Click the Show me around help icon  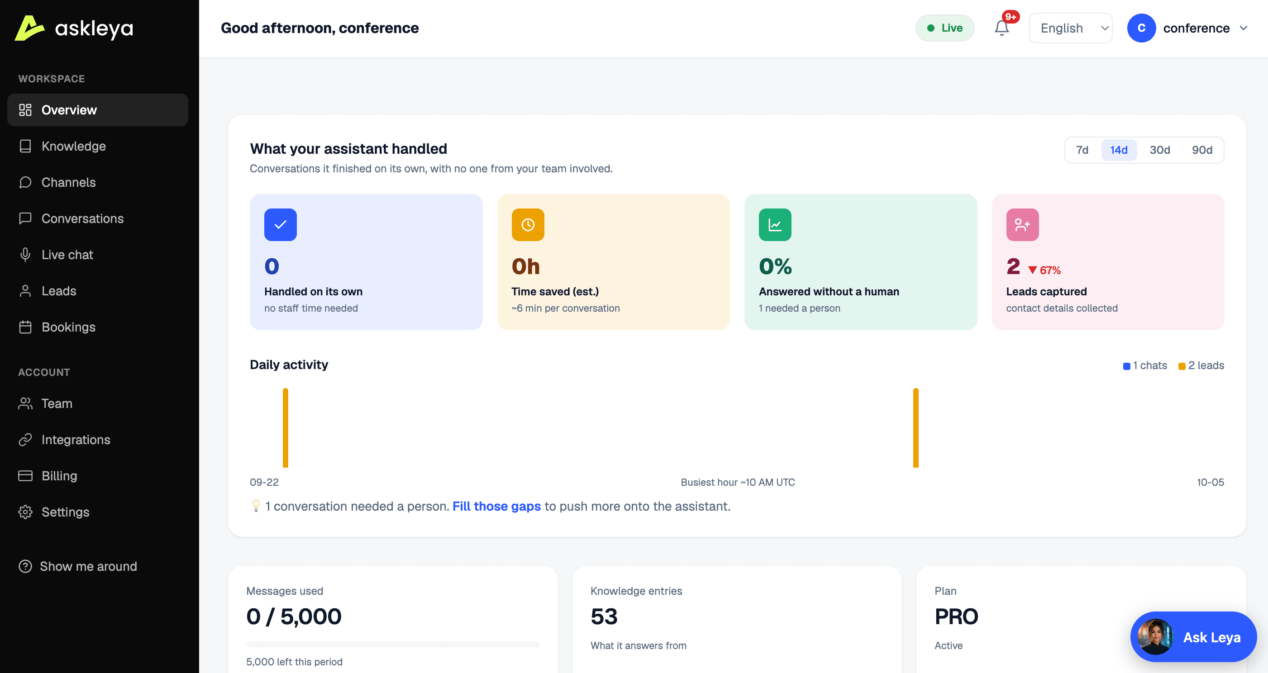click(x=25, y=566)
